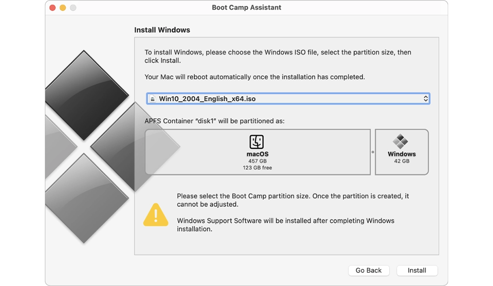Click the ISO document icon beside the filename
This screenshot has height=286, width=493.
pyautogui.click(x=152, y=99)
